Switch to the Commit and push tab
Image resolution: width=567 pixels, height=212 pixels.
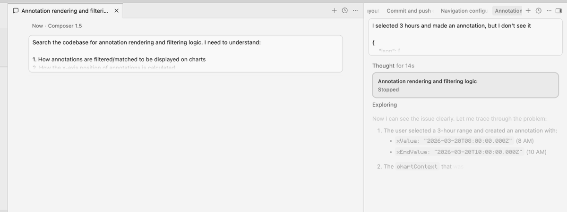point(409,11)
